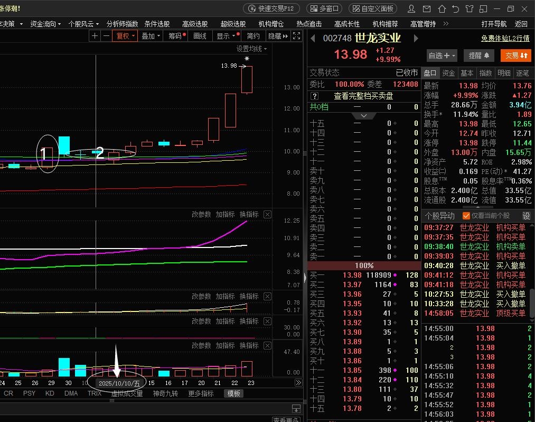This screenshot has width=535, height=422.
Task: Expand order book with chevron under 共0档
Action: click(x=364, y=116)
